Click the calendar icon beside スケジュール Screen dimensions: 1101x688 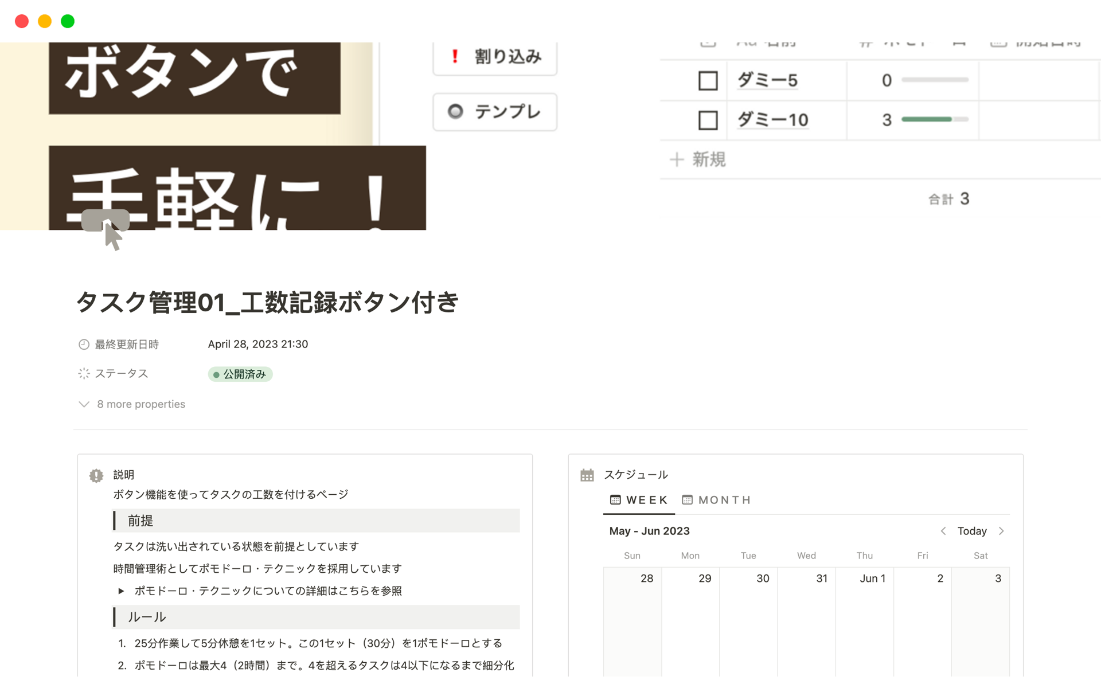(587, 475)
